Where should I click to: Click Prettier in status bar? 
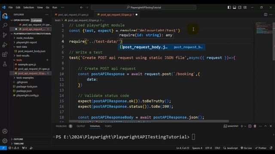click(x=261, y=148)
